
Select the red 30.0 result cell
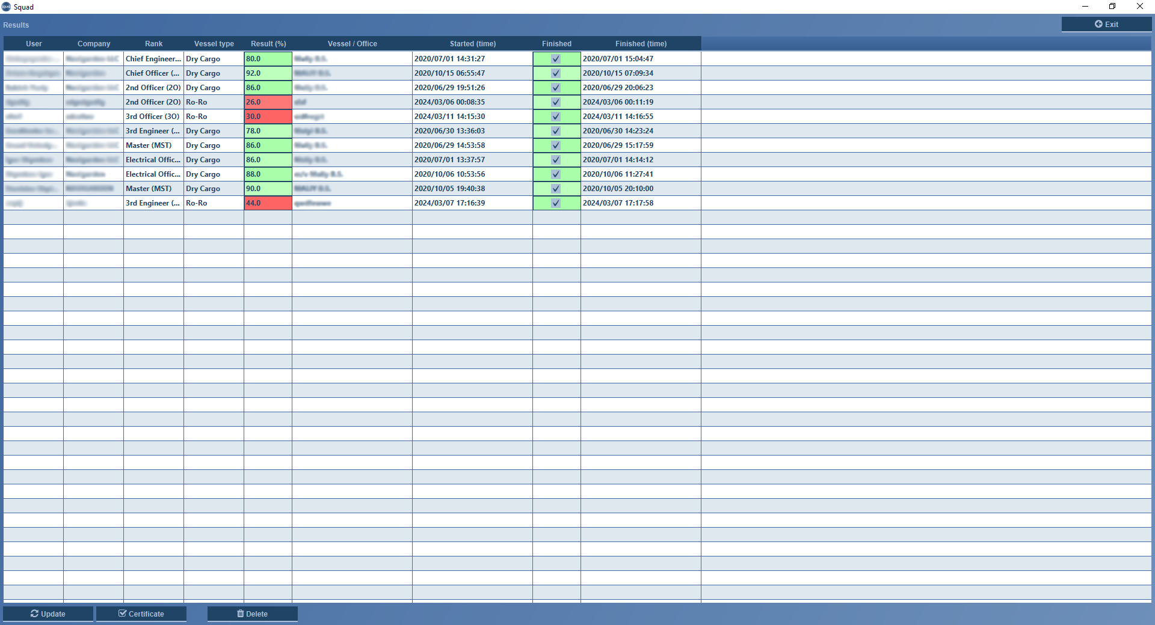tap(268, 117)
